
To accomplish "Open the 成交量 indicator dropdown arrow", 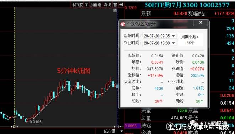I will (122, 131).
